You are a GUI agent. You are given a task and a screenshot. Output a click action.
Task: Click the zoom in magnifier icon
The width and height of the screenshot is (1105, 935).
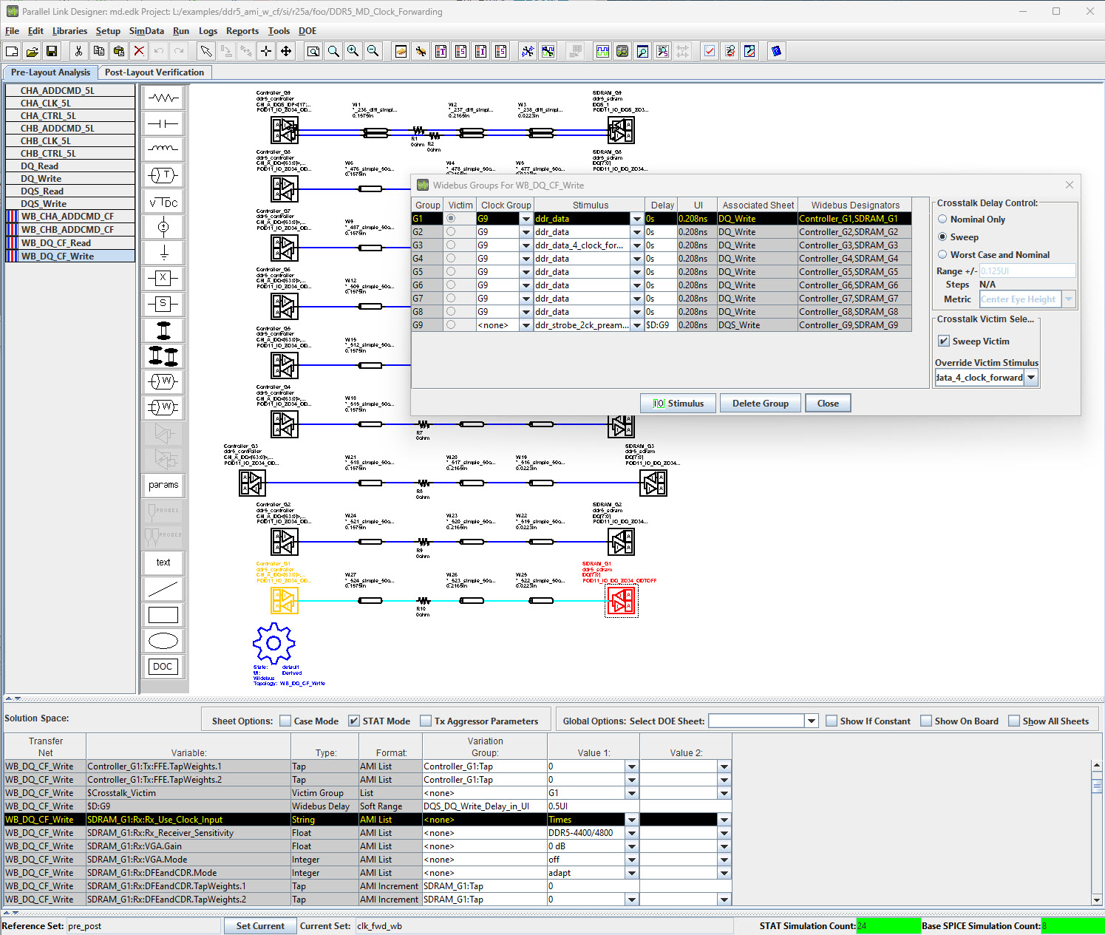pyautogui.click(x=353, y=51)
